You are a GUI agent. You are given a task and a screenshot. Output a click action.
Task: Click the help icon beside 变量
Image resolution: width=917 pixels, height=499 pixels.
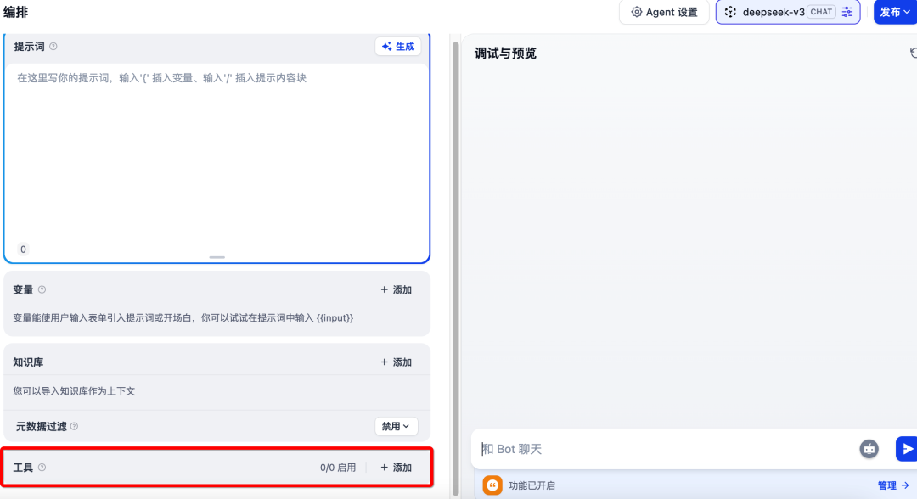tap(43, 289)
